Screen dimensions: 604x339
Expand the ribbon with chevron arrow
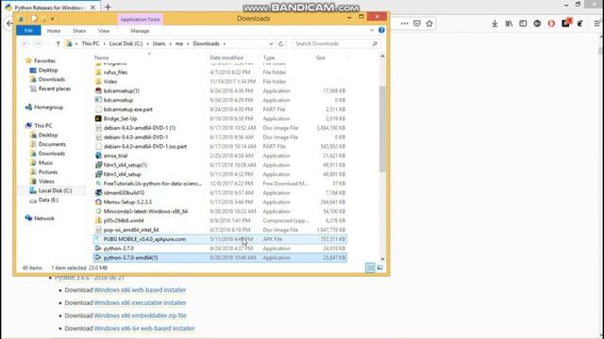click(x=371, y=30)
